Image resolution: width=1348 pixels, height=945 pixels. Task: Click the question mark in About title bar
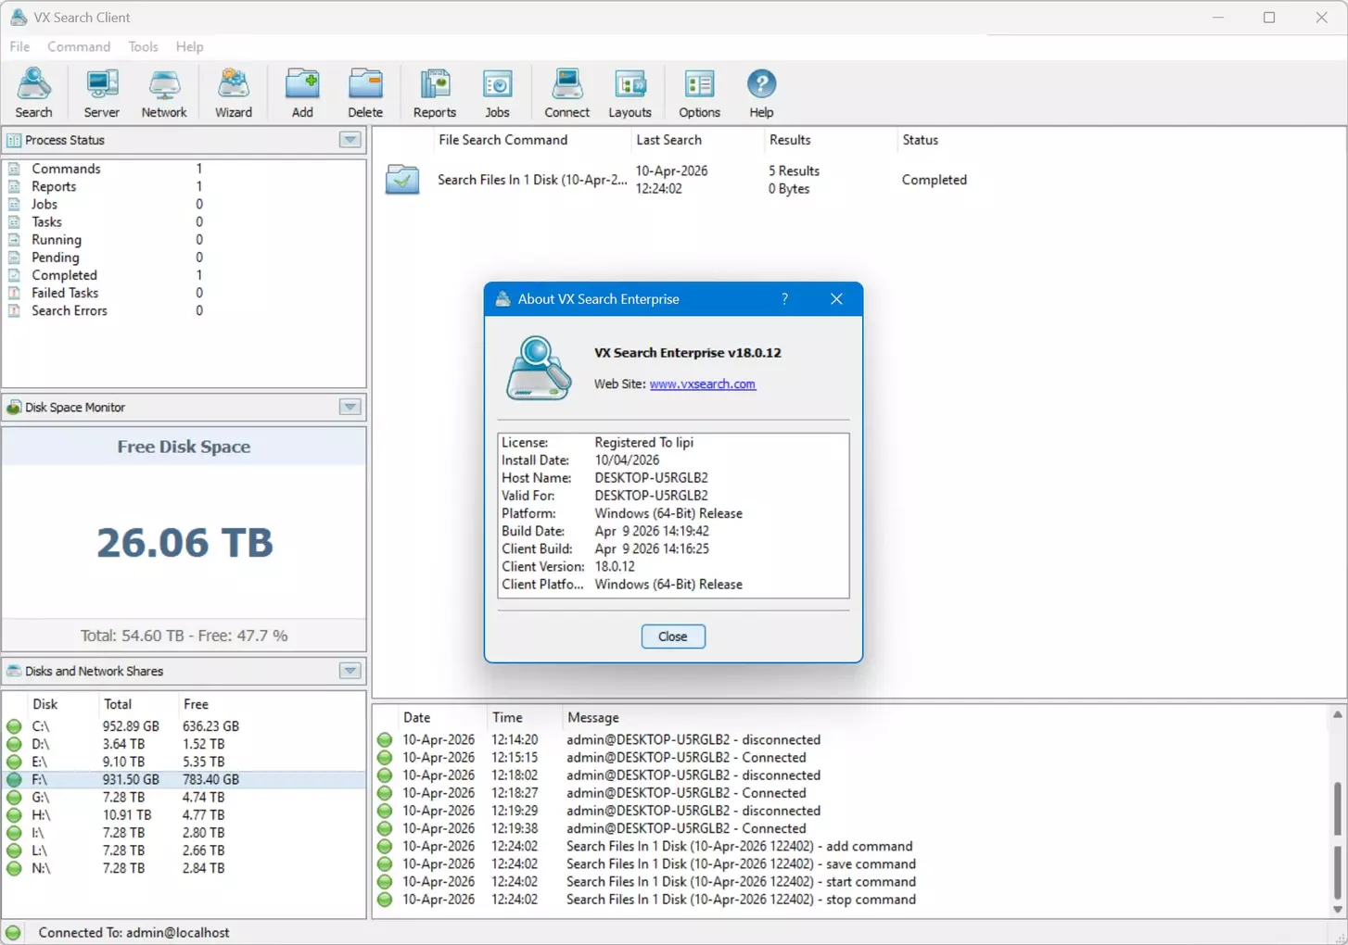784,299
